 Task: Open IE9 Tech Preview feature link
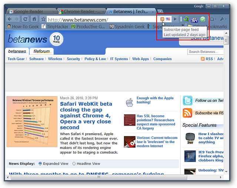pos(211,156)
